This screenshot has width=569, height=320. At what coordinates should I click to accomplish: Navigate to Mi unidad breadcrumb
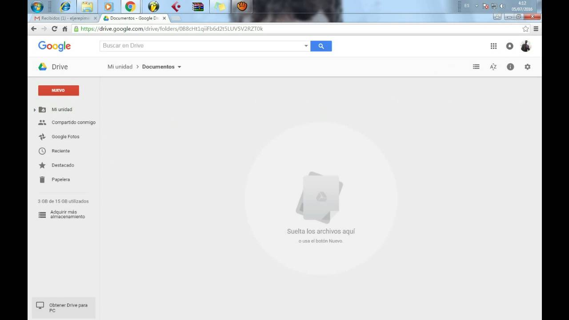pos(120,67)
